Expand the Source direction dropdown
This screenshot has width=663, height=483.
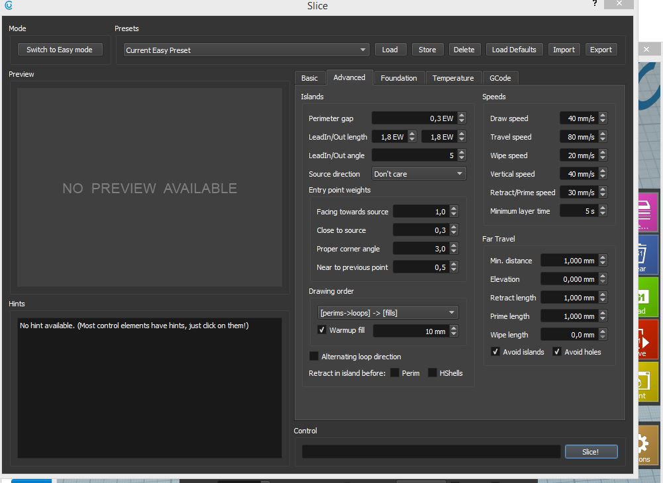pos(419,174)
